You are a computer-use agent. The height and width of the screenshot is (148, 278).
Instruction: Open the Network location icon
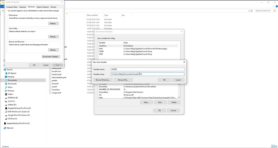coord(4,128)
